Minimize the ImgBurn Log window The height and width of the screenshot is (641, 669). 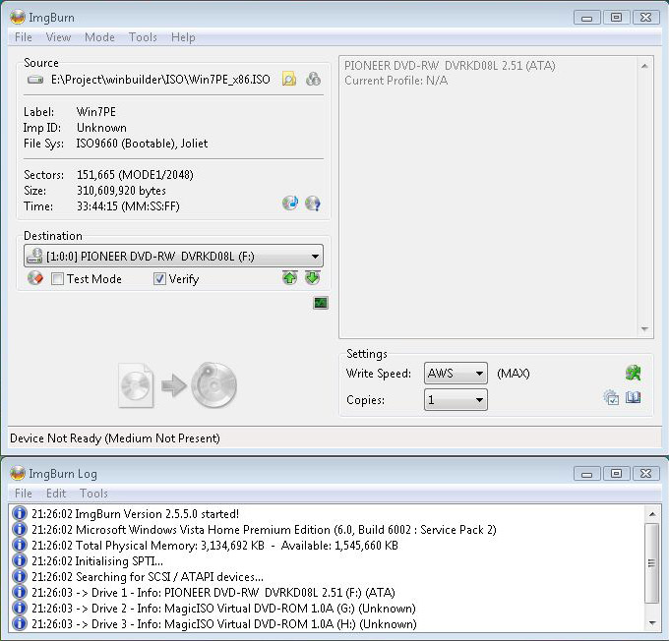point(587,474)
